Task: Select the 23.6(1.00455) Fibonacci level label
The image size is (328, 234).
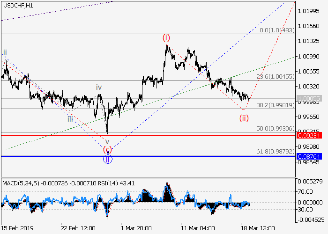Action: click(275, 76)
